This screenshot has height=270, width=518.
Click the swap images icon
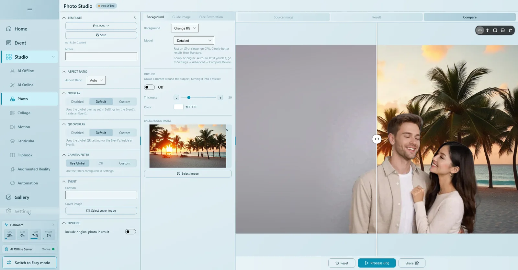[510, 30]
